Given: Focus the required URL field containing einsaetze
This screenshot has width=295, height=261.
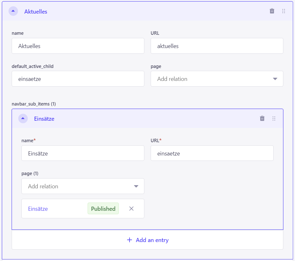Looking at the screenshot, I should tap(212, 153).
